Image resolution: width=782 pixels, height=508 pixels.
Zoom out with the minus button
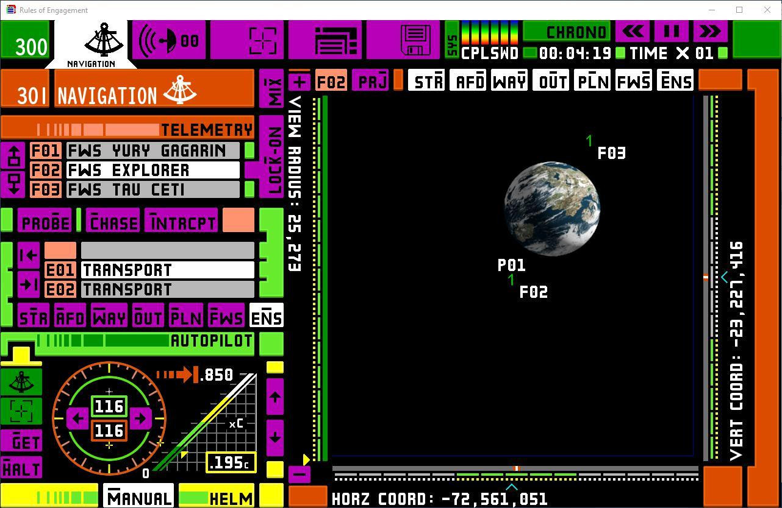(299, 473)
